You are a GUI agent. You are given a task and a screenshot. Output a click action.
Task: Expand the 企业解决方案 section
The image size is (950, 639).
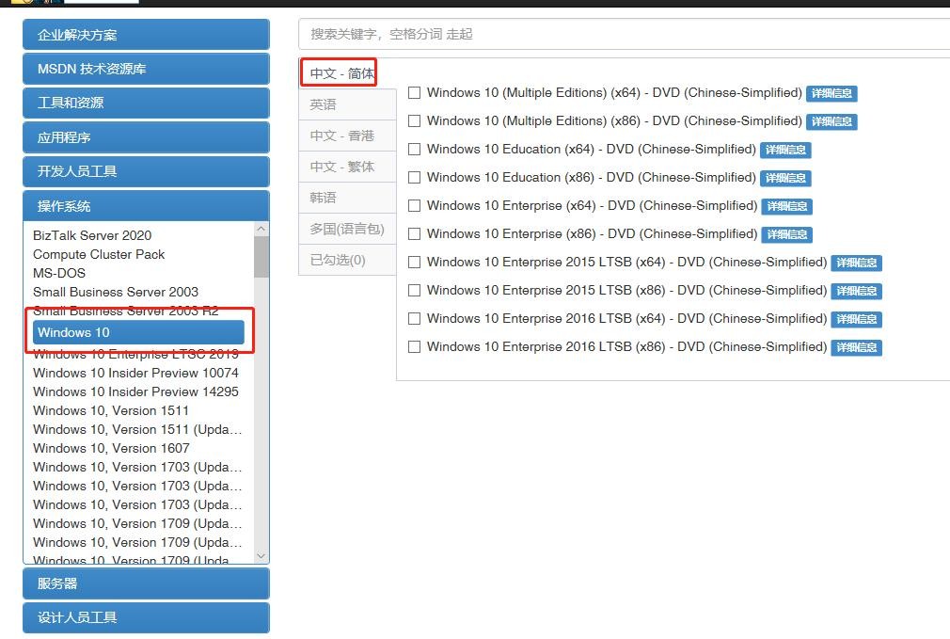[x=146, y=35]
